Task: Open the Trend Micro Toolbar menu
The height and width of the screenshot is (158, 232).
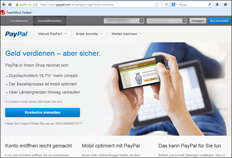Action: pos(19,13)
